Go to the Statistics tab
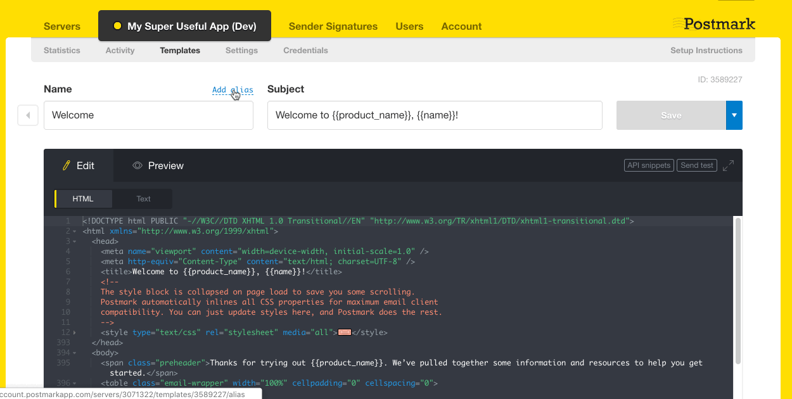 tap(62, 50)
